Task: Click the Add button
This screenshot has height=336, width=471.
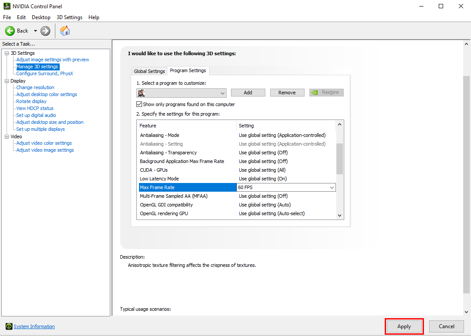Action: pos(248,93)
